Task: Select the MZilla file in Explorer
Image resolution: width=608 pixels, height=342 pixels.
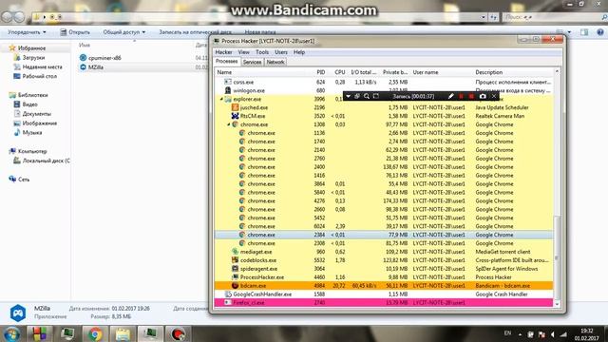Action: 91,67
